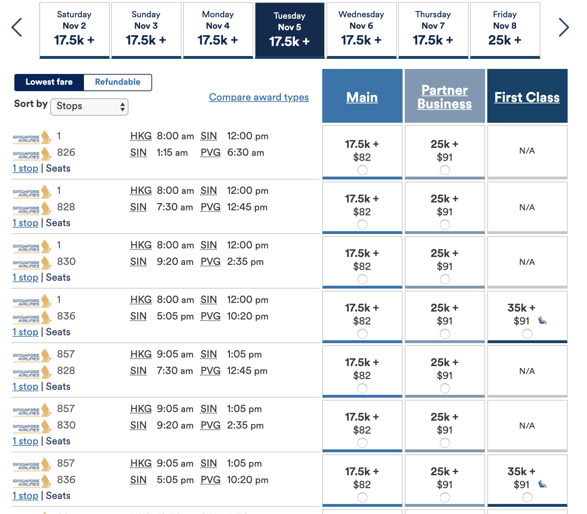
Task: Open the Sort by Stops dropdown
Action: pos(89,107)
